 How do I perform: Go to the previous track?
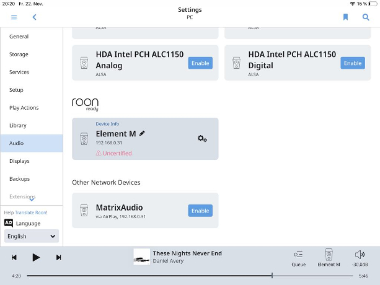tap(14, 257)
